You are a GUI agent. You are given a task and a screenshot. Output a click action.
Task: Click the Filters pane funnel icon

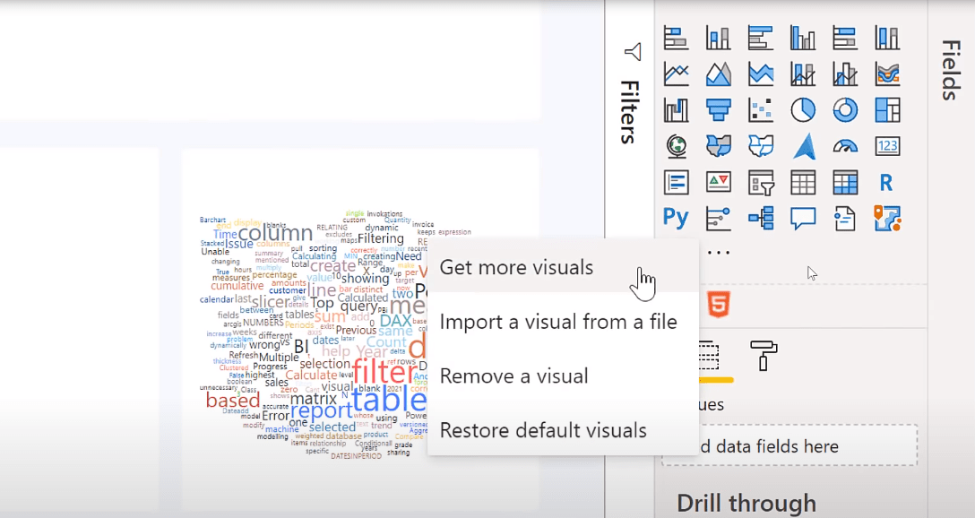(633, 52)
